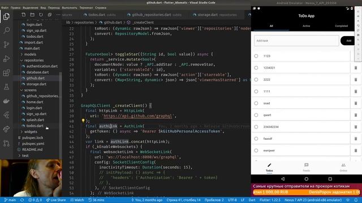Open the Docker whale view in the activity bar
This screenshot has width=362, height=203.
[x=6, y=101]
